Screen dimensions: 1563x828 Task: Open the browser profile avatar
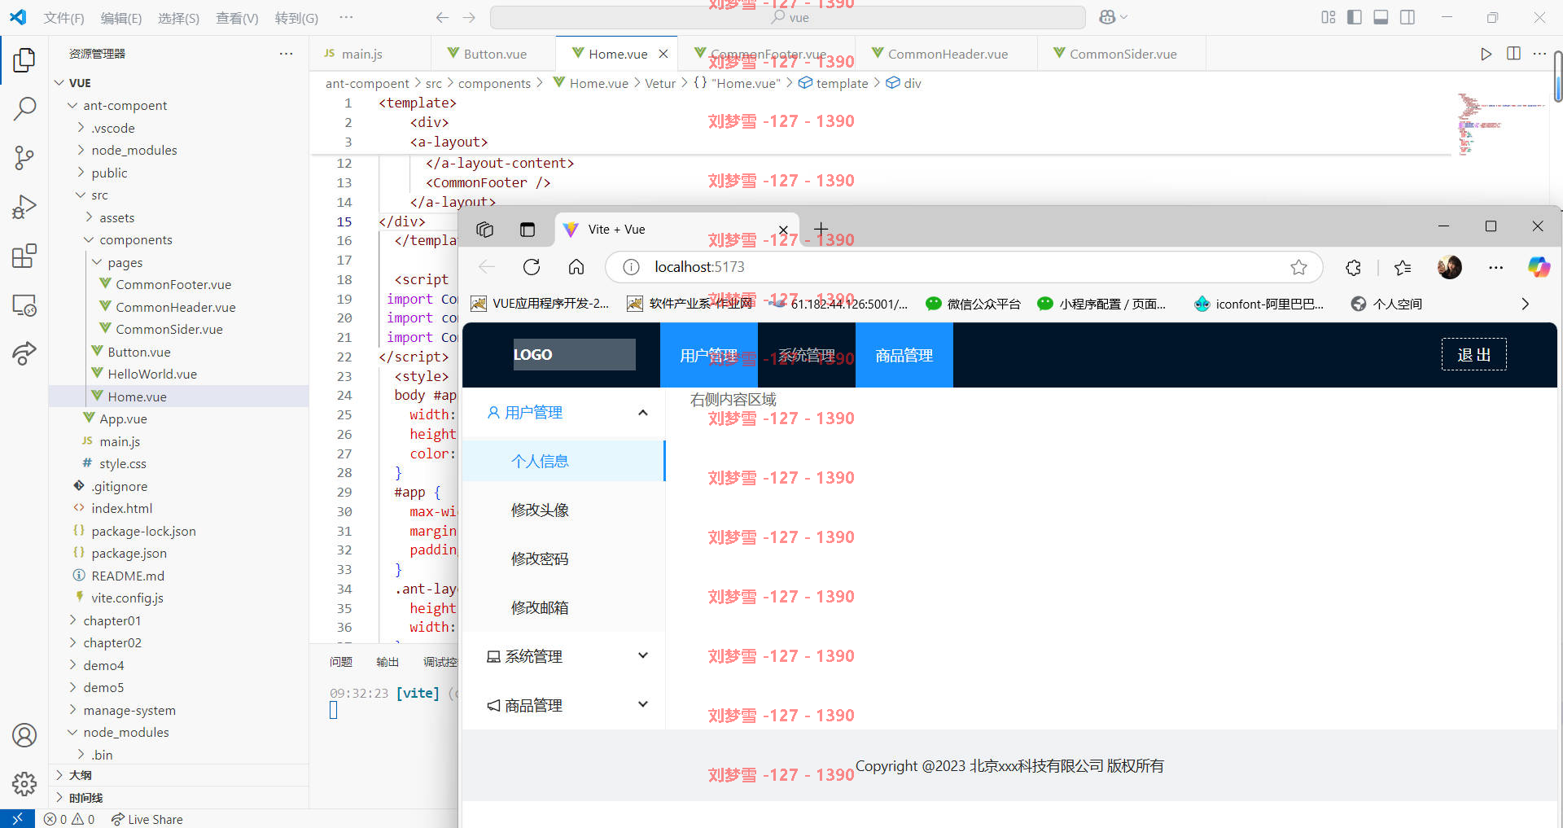(x=1449, y=267)
